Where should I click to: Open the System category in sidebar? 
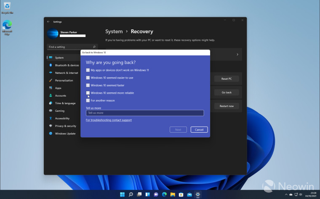tap(64, 58)
